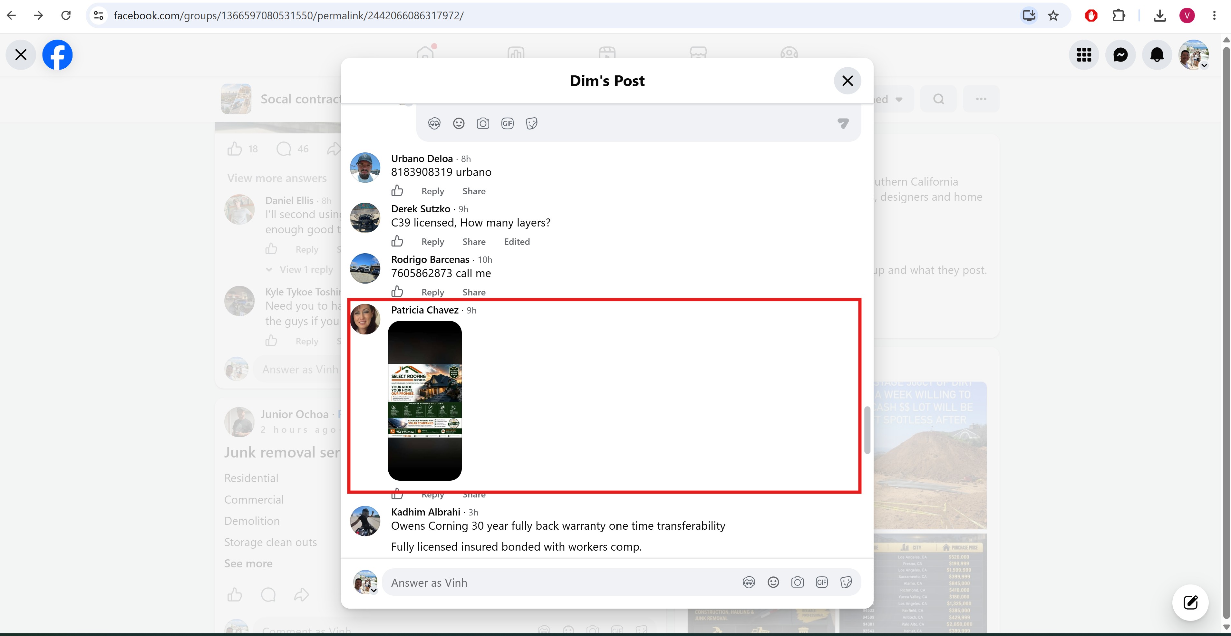Image resolution: width=1231 pixels, height=636 pixels.
Task: Click the 8h timestamp on Urbano Deloa's comment
Action: pos(466,159)
